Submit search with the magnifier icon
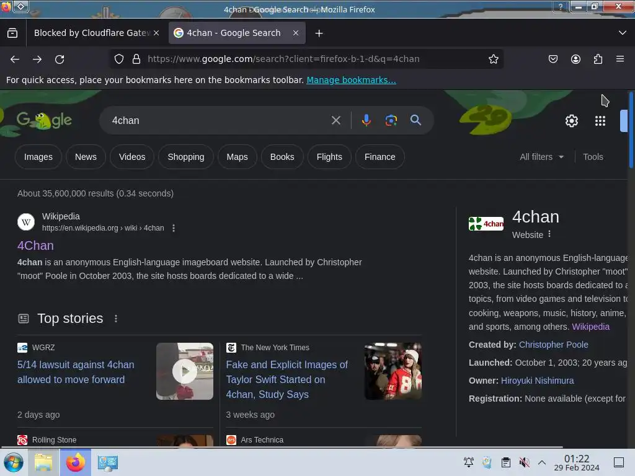The width and height of the screenshot is (635, 476). [x=415, y=120]
